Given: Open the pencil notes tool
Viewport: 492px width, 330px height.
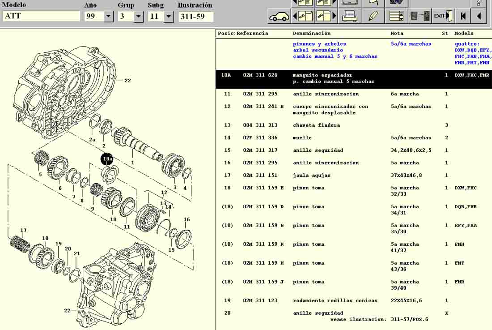Looking at the screenshot, I should 373,17.
